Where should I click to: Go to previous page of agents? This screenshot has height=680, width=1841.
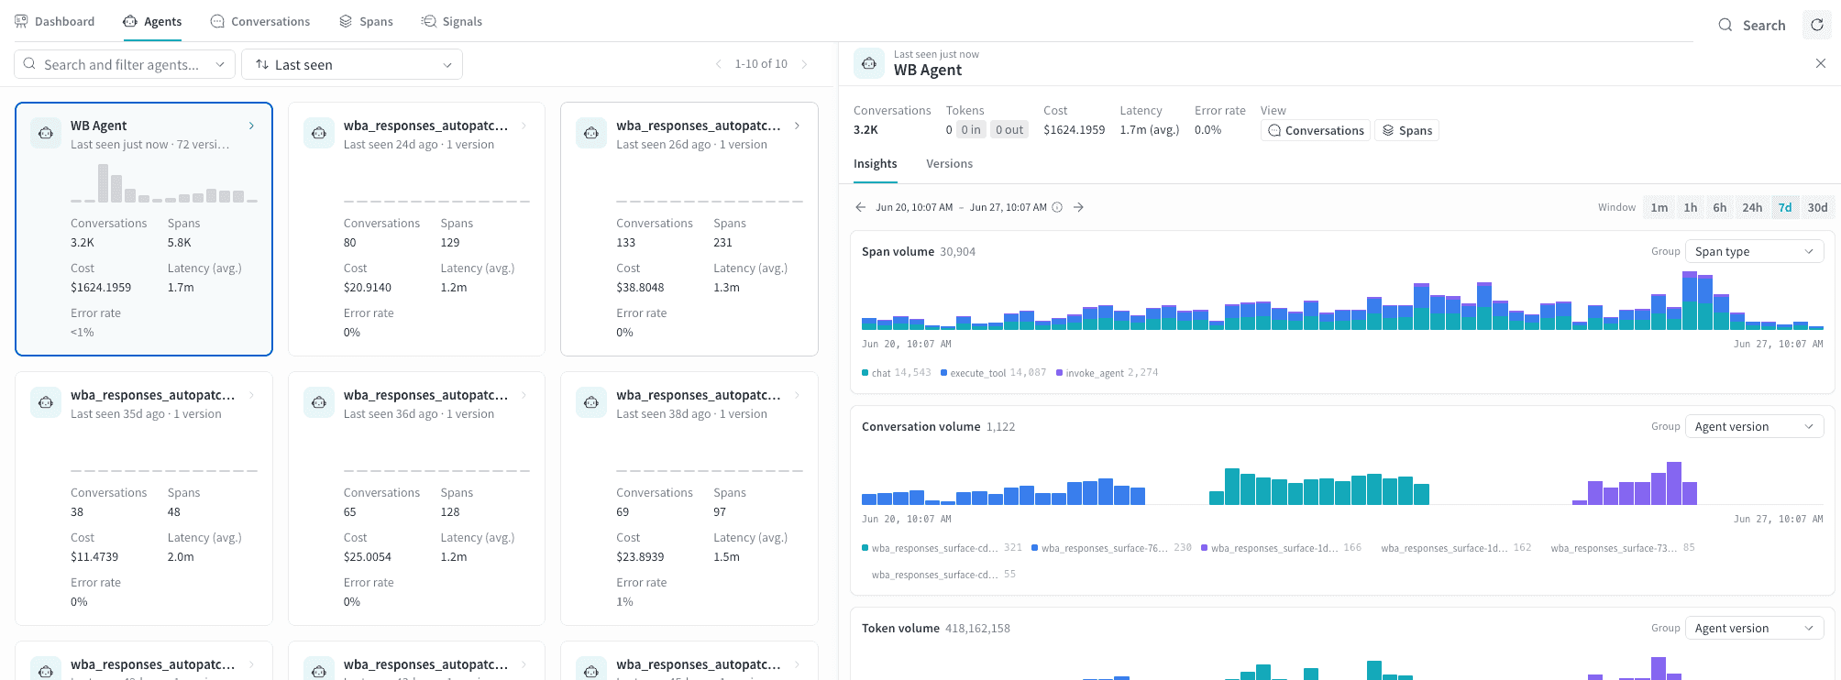point(718,64)
